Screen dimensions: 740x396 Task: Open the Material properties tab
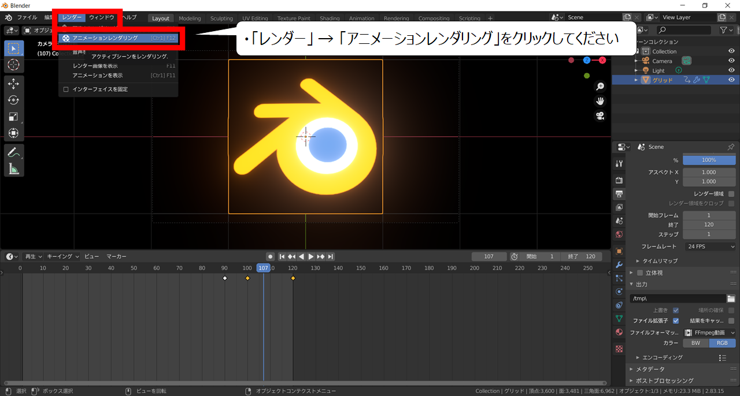point(619,332)
